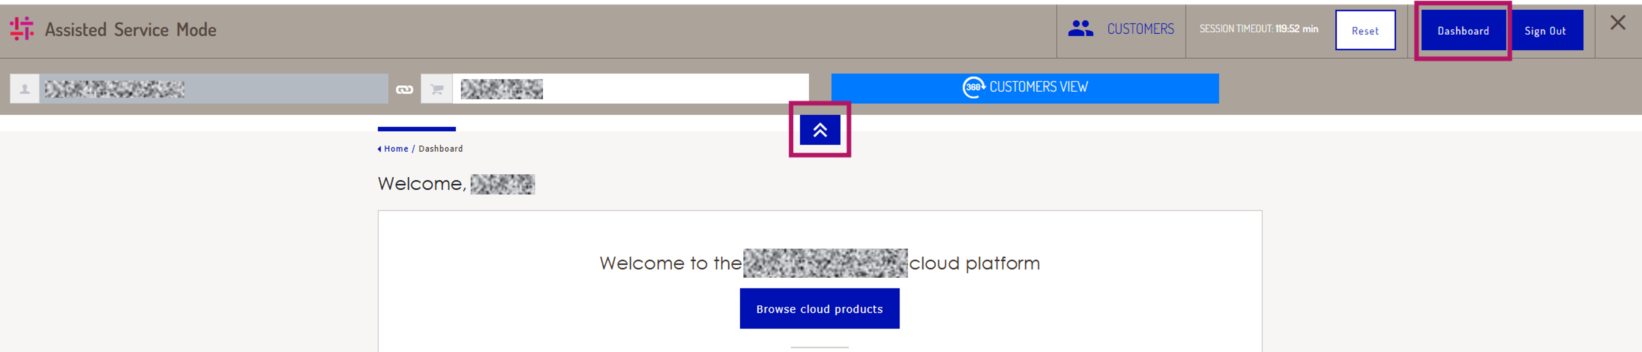Click the Sign Out button

1545,30
